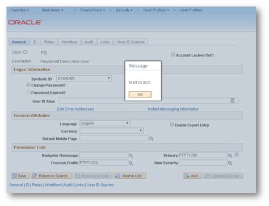Viewport: 269px width, 206px height.
Task: Click the Next in List button
Action: [x=130, y=176]
